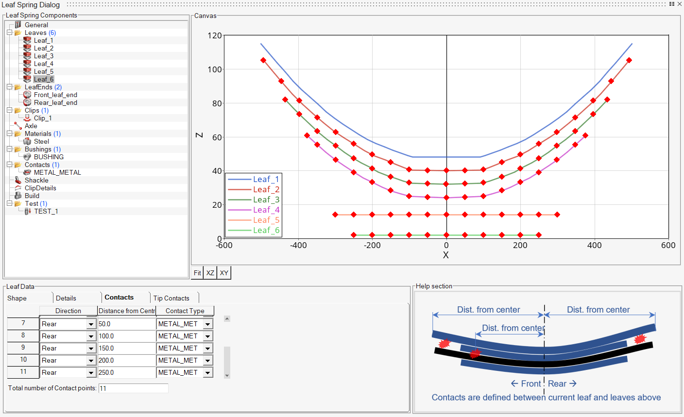Screen dimensions: 684x417
Task: Select Leaf_4 in the plot legend
Action: click(x=266, y=210)
